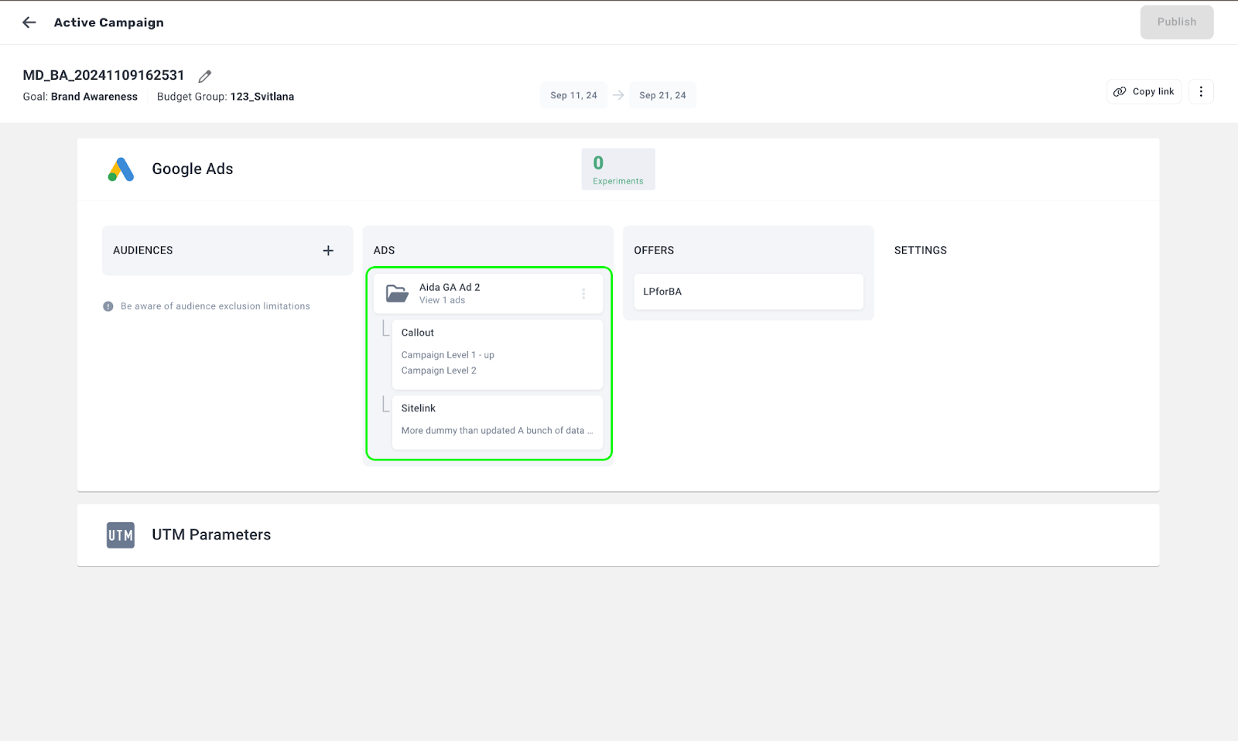
Task: Select the Sep 11, 24 start date
Action: (x=573, y=95)
